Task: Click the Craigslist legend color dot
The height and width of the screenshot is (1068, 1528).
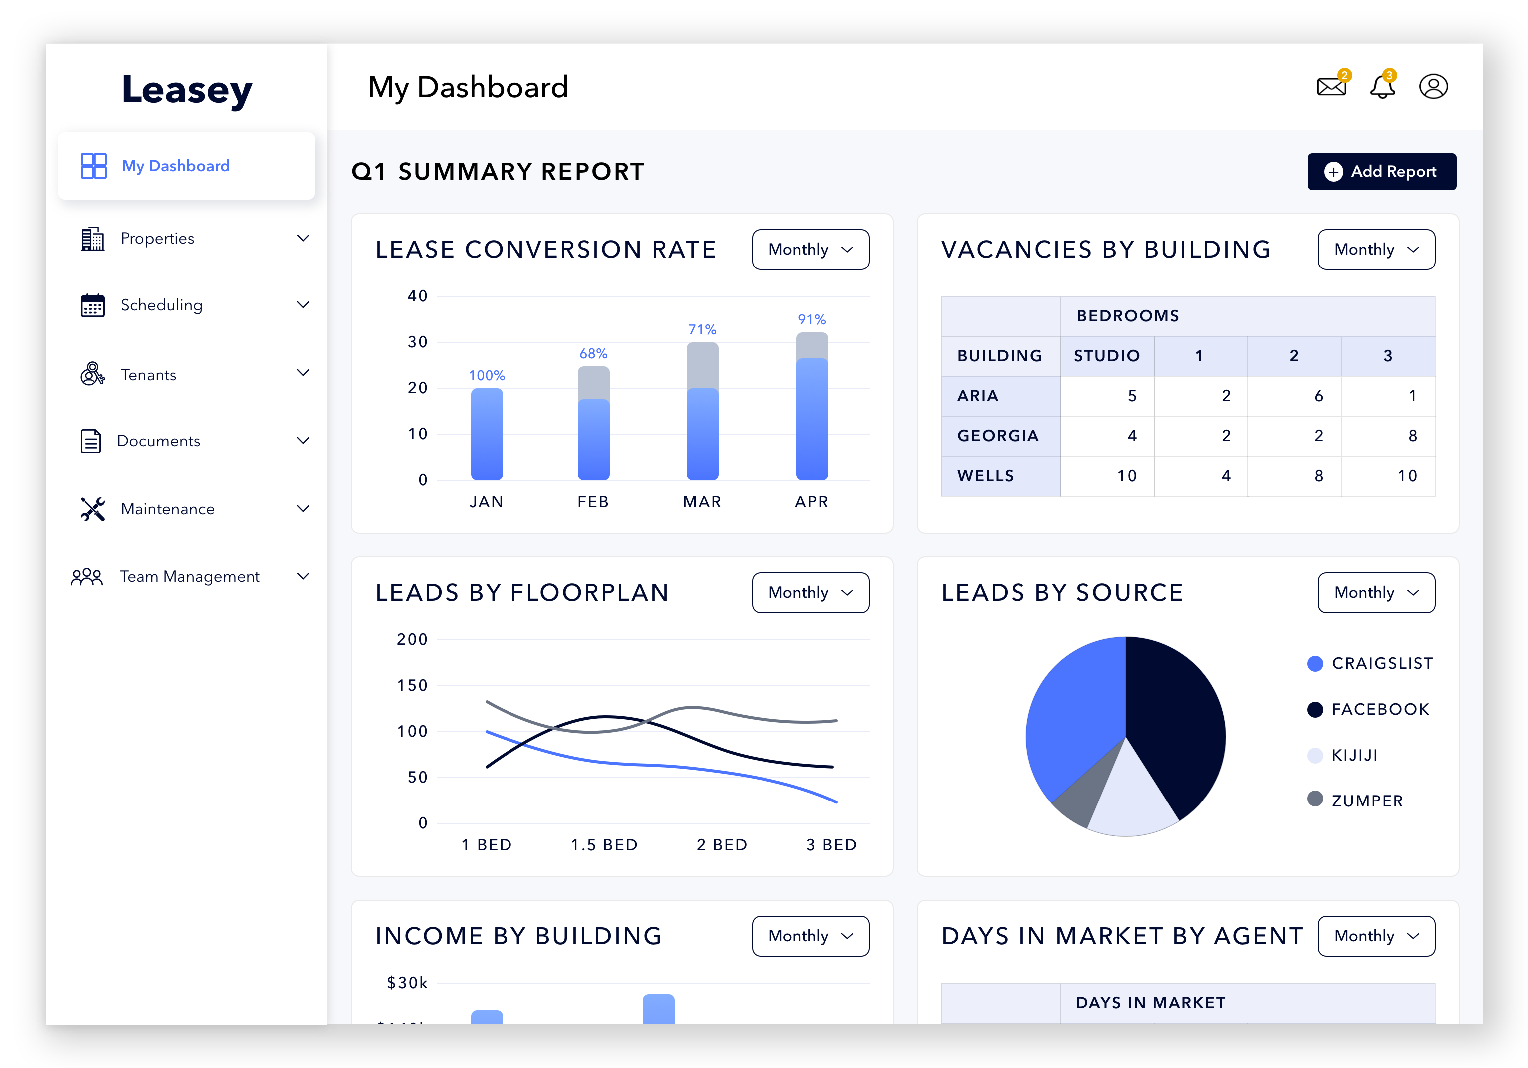Action: pos(1315,663)
